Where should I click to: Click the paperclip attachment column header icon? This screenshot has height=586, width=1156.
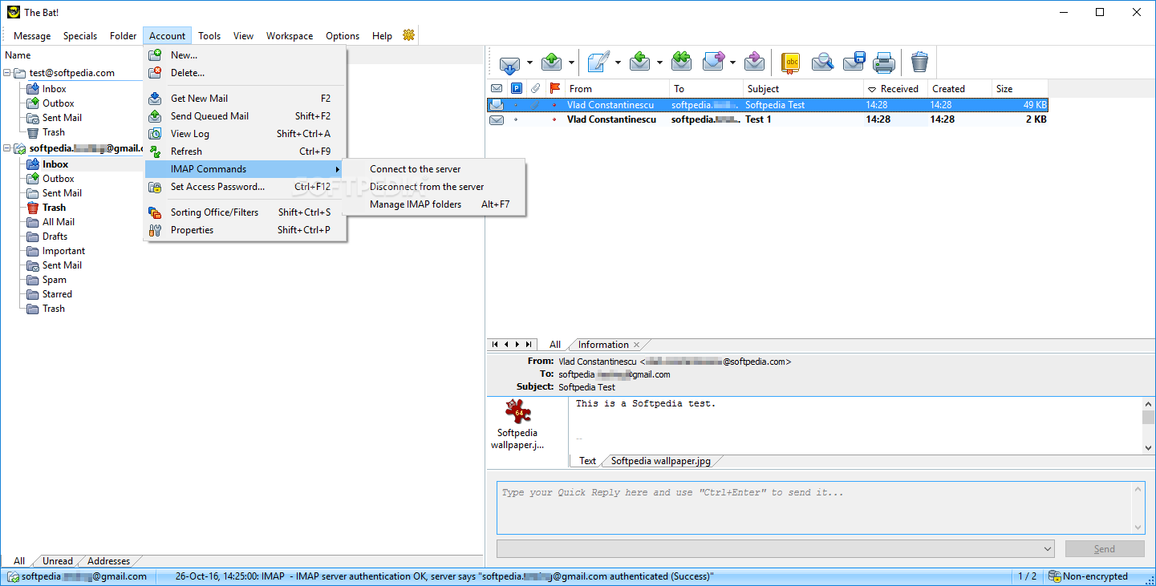535,88
